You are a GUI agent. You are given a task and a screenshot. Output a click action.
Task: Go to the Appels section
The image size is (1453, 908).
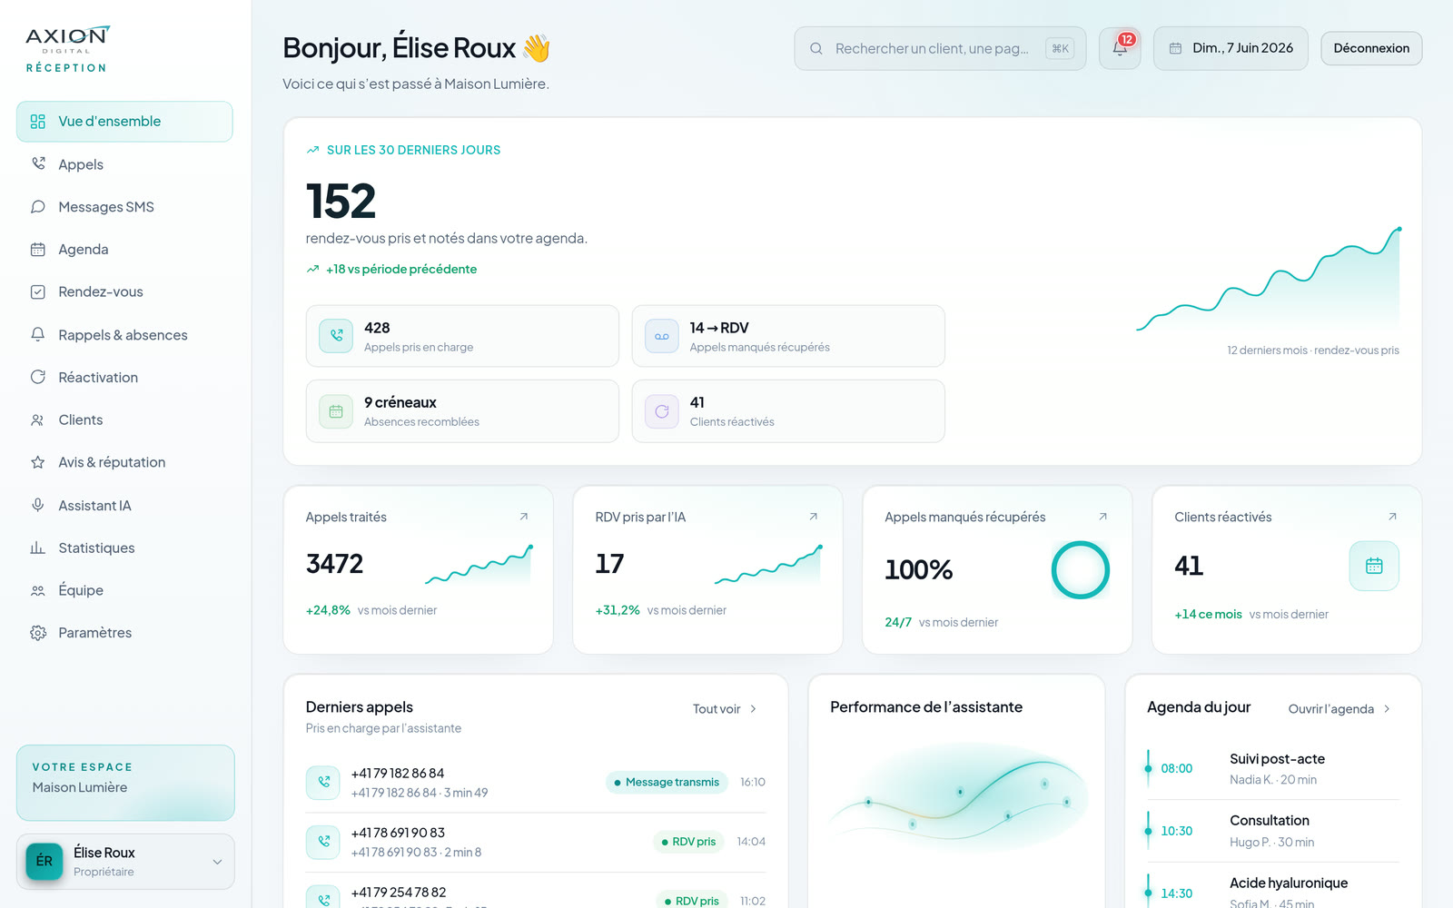click(124, 164)
